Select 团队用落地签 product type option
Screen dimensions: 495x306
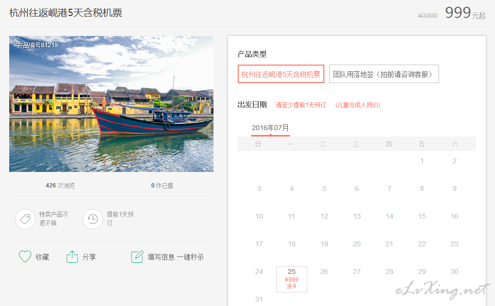[384, 74]
